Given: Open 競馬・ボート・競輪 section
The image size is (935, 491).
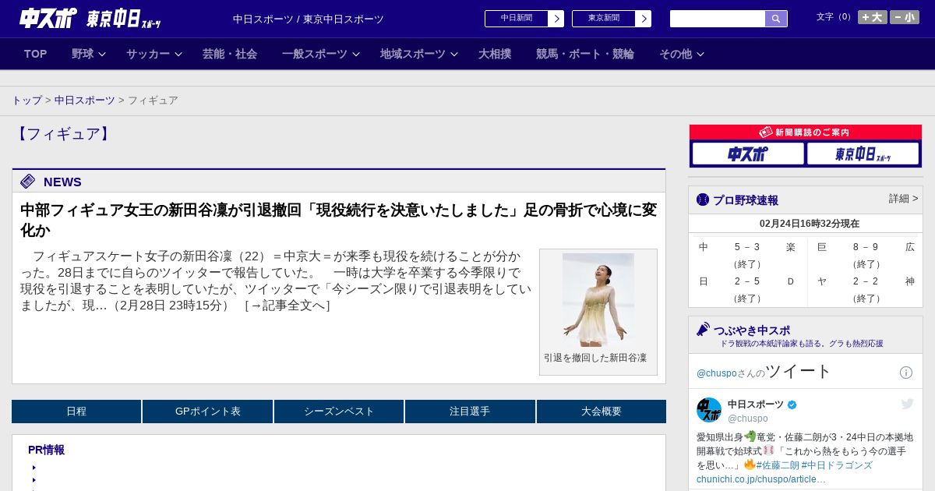Looking at the screenshot, I should [585, 54].
